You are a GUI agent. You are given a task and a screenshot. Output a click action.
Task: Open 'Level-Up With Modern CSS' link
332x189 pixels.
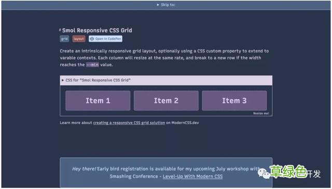[x=192, y=177]
